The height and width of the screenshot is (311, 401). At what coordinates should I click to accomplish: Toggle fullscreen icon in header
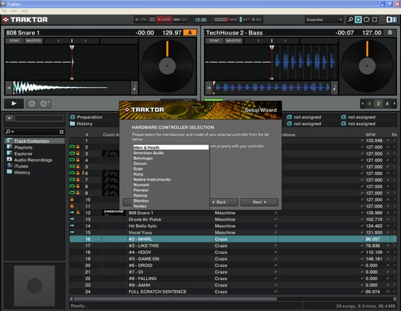pos(374,19)
